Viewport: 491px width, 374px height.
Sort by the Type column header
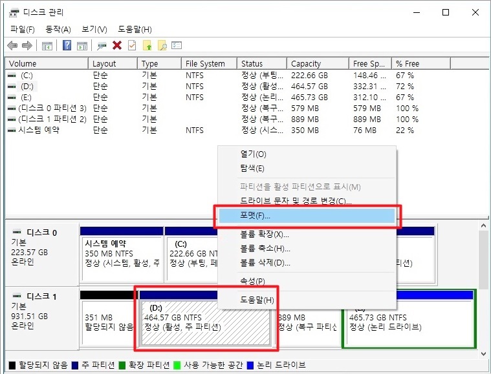[159, 63]
